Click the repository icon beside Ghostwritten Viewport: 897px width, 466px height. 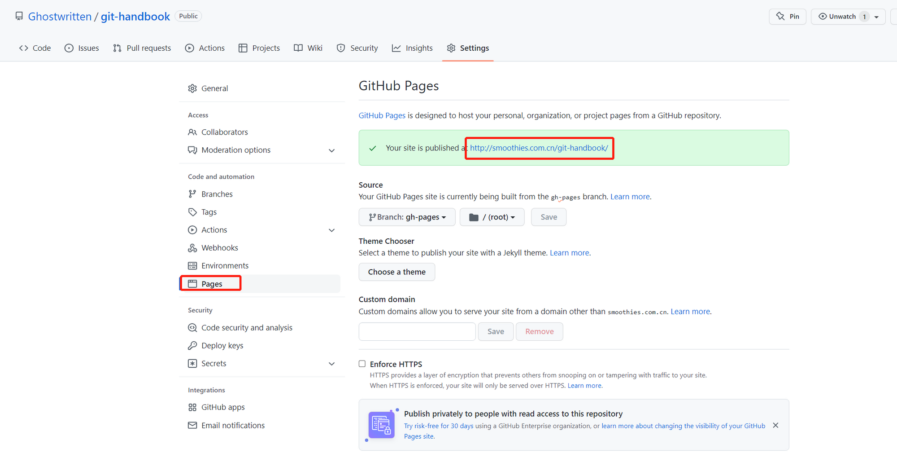point(19,16)
